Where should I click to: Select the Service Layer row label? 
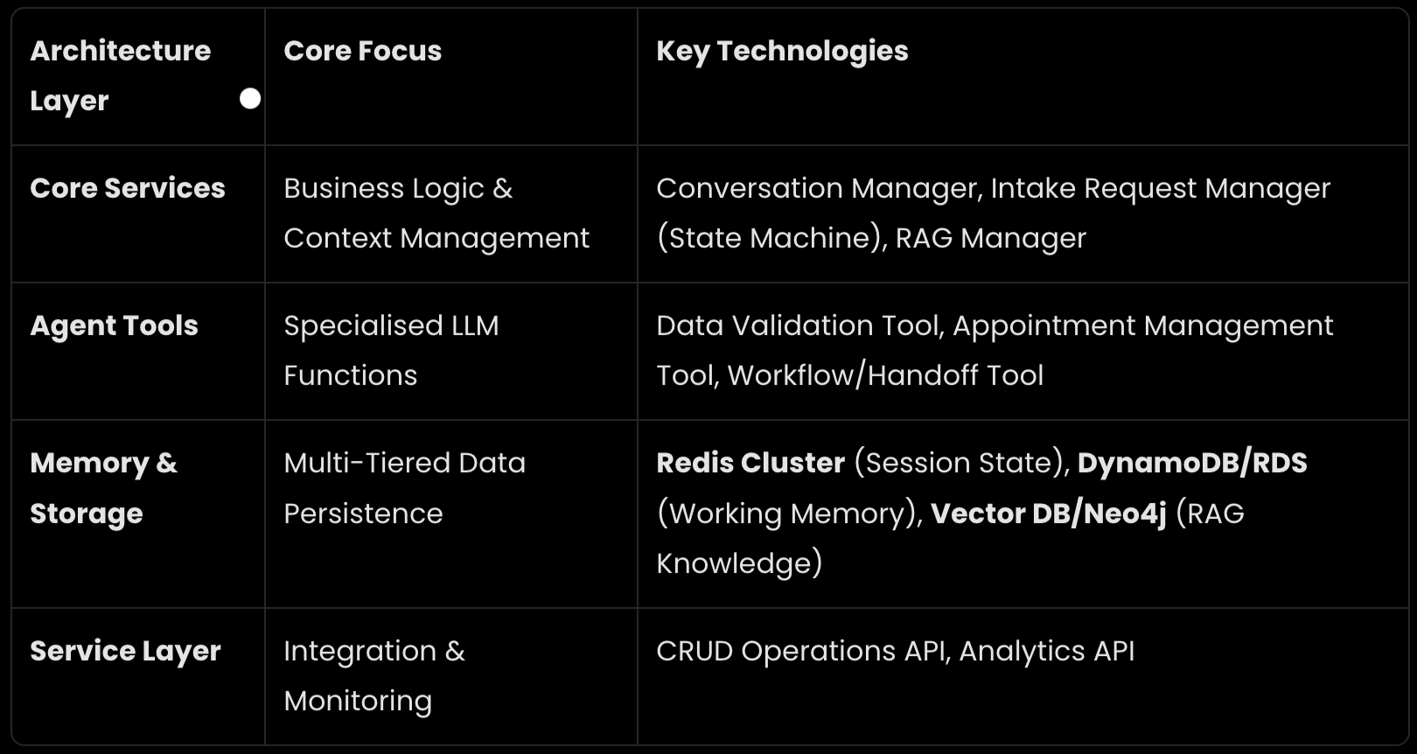125,651
